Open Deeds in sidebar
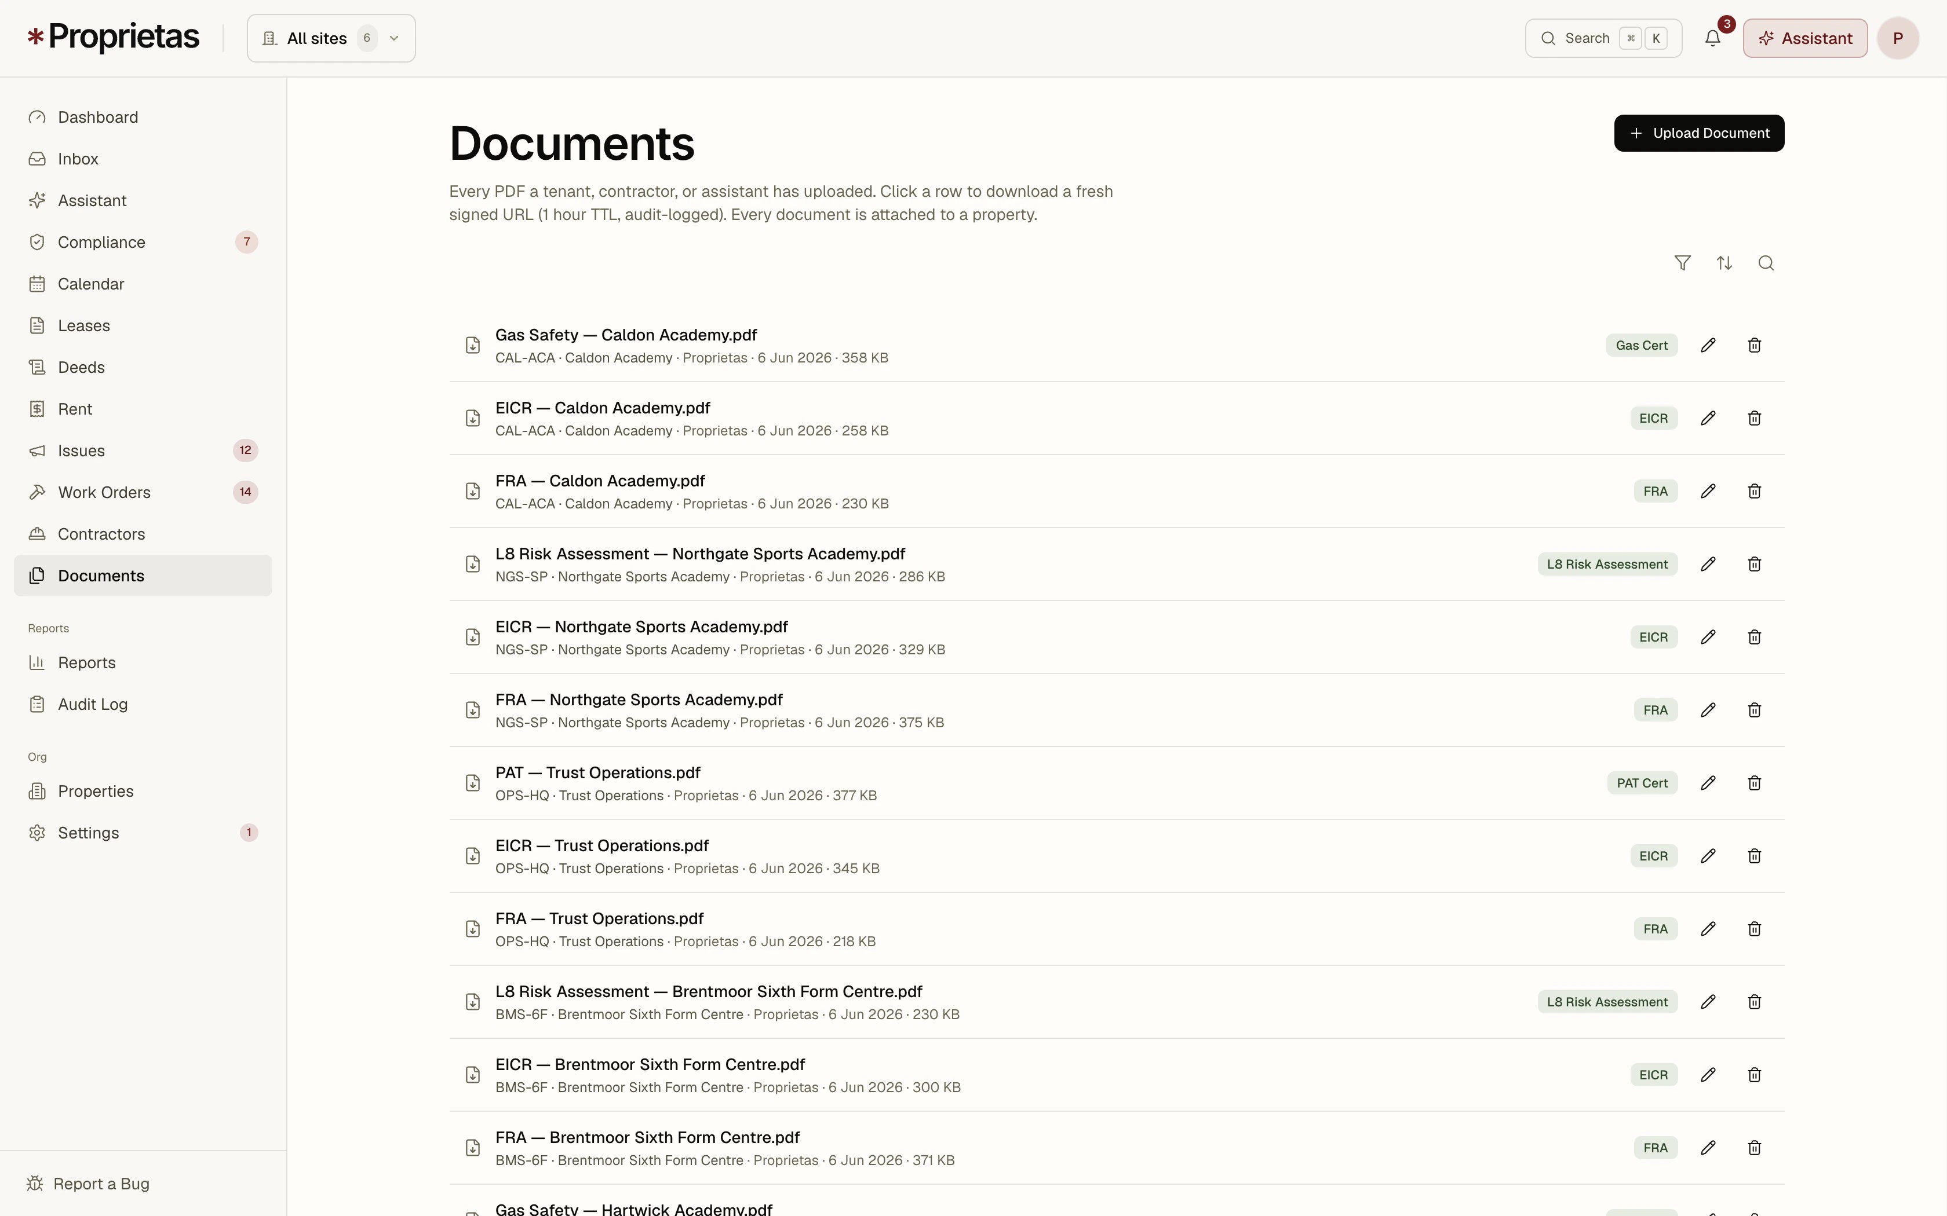 pos(143,368)
